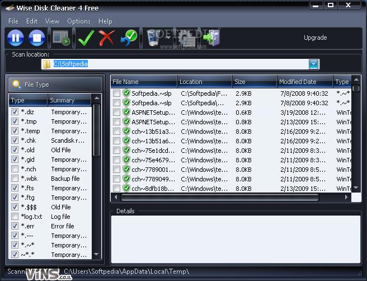Open the scan location dropdown arrow
The image size is (367, 281).
tap(314, 64)
